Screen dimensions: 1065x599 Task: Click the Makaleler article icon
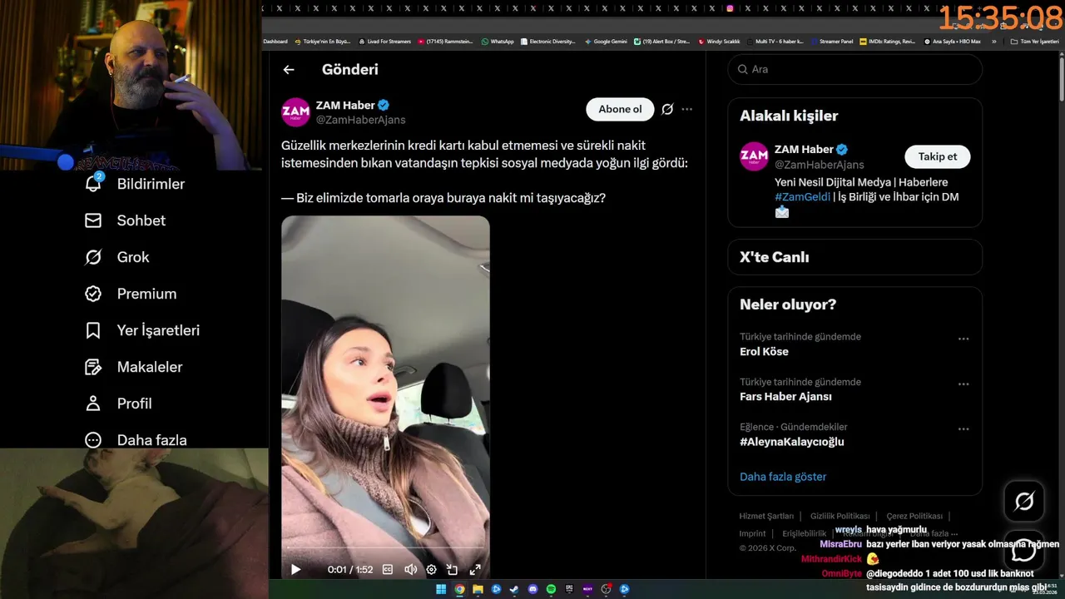click(x=93, y=367)
